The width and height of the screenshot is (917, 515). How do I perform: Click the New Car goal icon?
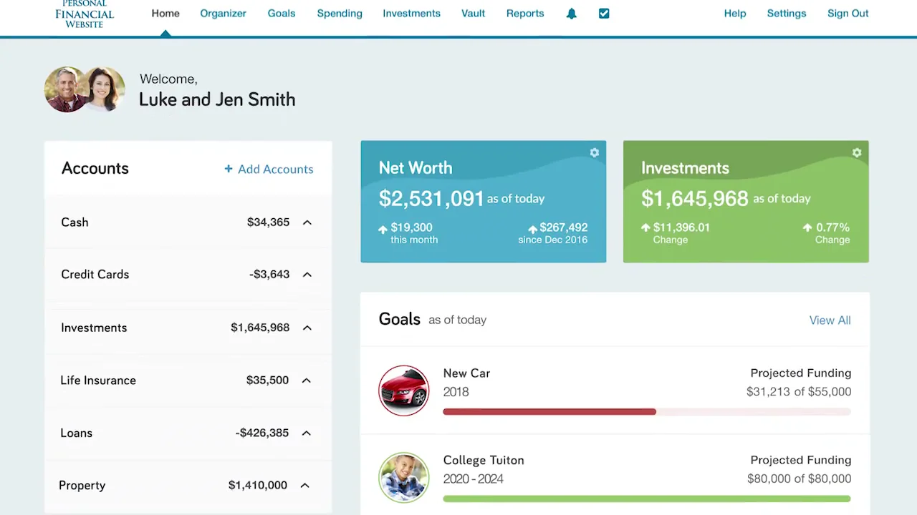click(403, 391)
